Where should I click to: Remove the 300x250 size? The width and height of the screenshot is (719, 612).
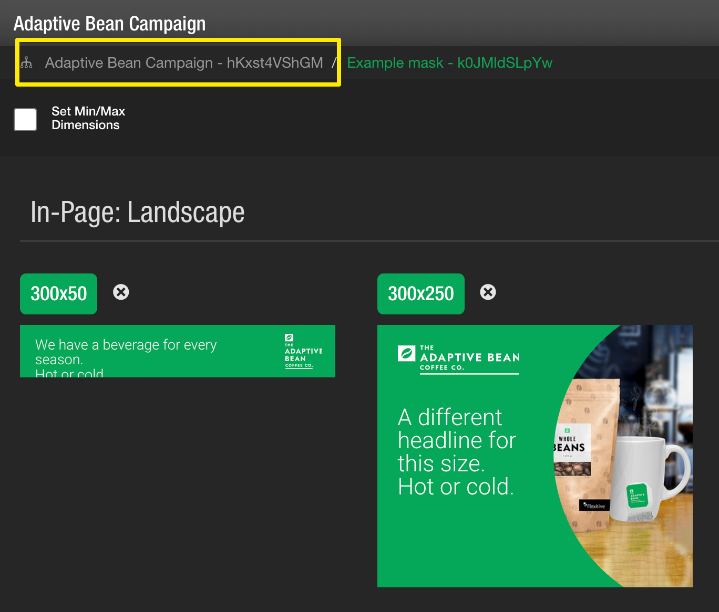pos(488,292)
